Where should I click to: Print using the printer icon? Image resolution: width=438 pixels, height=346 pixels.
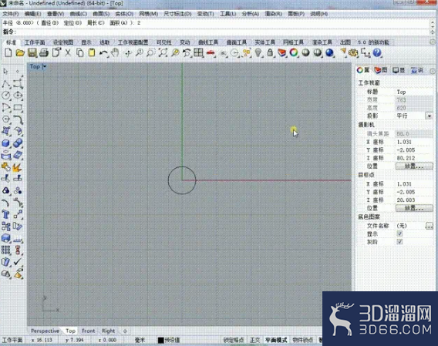[44, 52]
